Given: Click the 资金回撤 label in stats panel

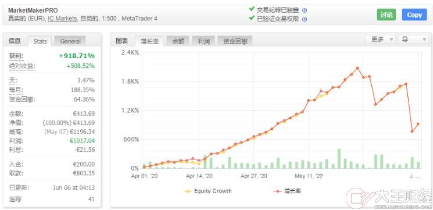Looking at the screenshot, I should coord(22,99).
